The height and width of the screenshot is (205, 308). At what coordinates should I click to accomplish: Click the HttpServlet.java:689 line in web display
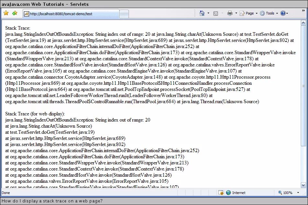[x=65, y=138]
